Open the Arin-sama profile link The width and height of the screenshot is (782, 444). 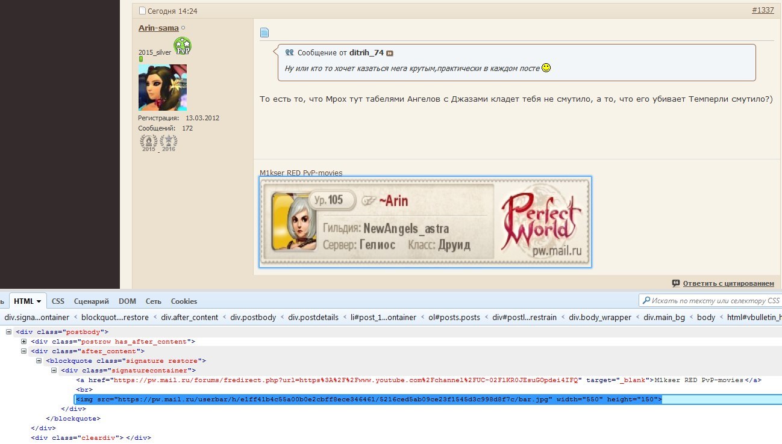coord(158,28)
